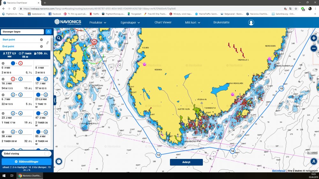Click the KOLNES label on the map

coord(145,48)
